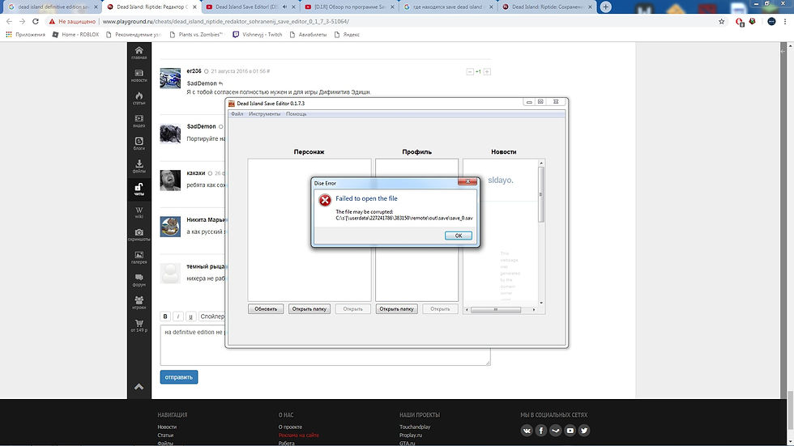Open the Главная home sidebar icon
Screen dimensions: 794x446
click(139, 53)
